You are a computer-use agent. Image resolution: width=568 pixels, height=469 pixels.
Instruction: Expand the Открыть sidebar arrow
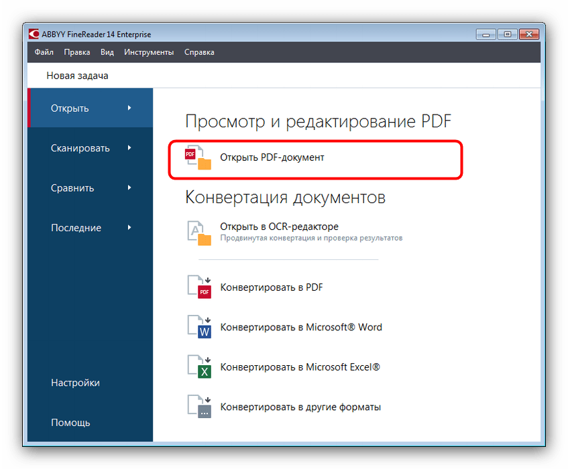pos(129,108)
